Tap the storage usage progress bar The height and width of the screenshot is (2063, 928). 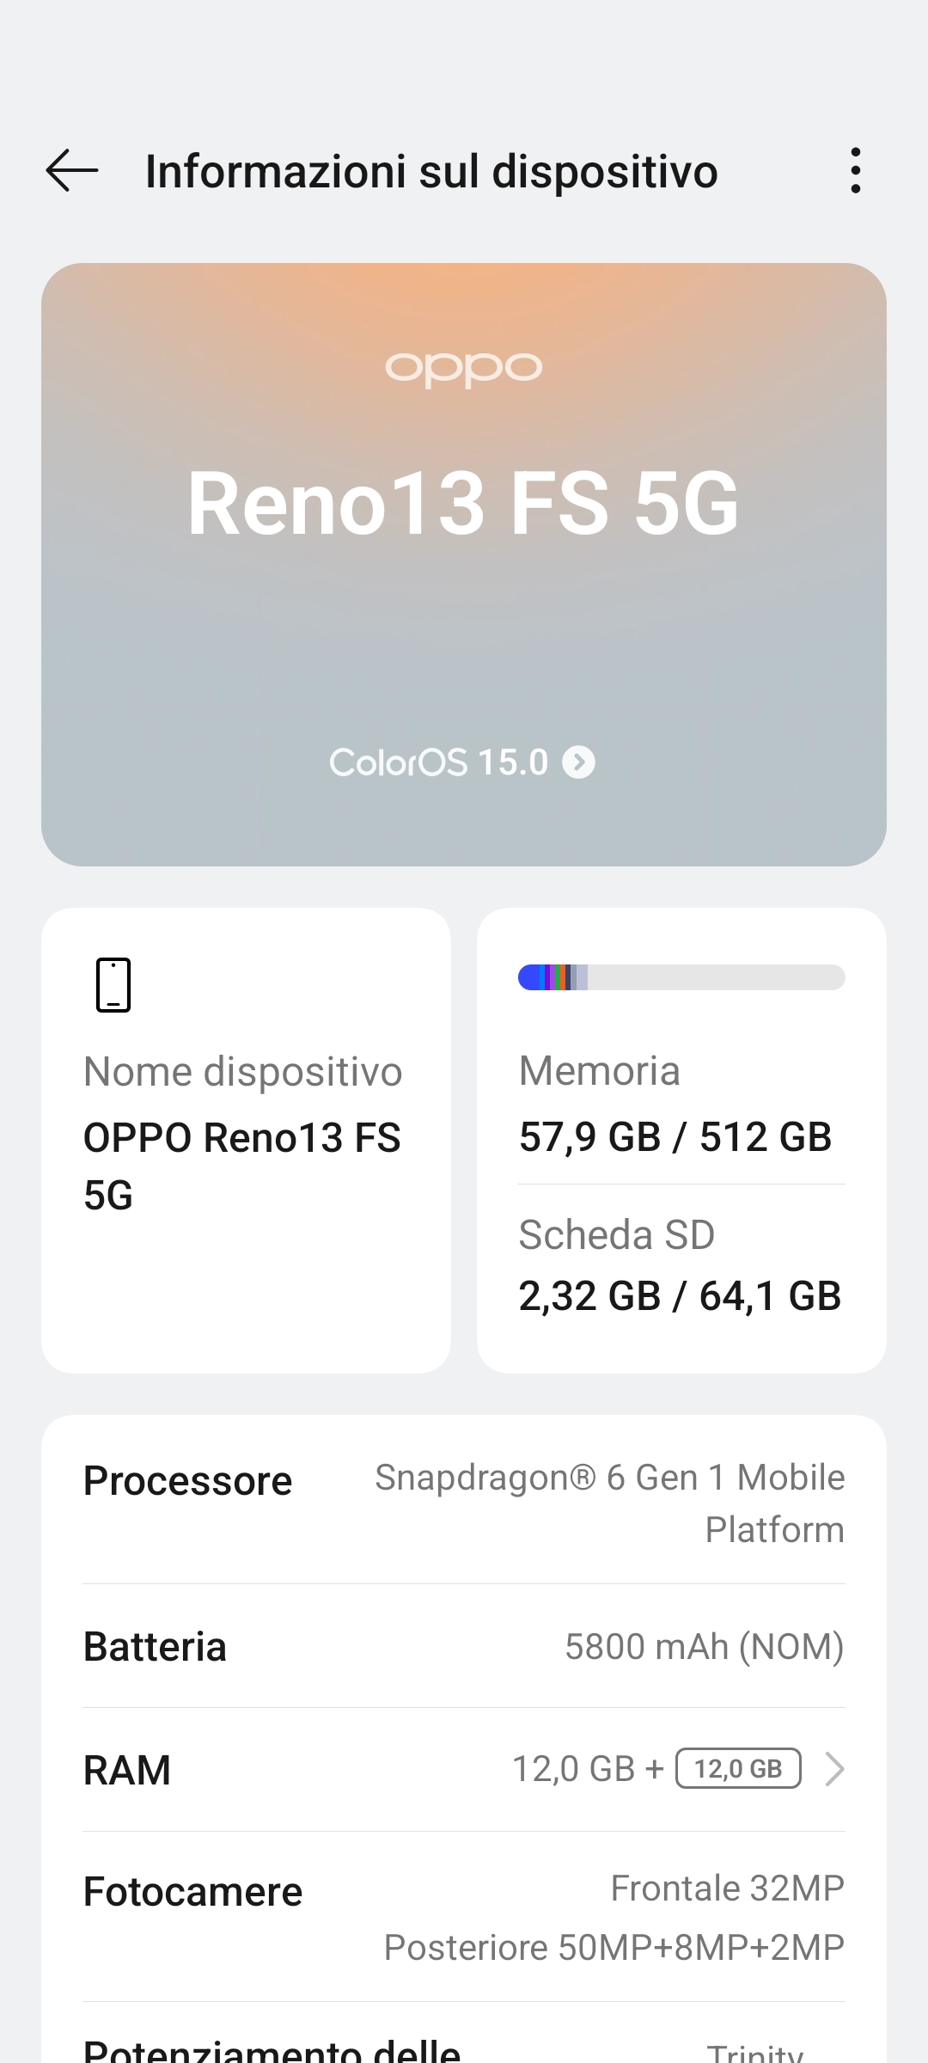tap(681, 977)
